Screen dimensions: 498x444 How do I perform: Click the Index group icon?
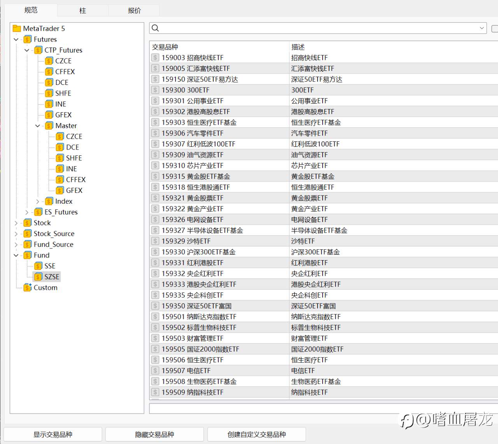49,201
